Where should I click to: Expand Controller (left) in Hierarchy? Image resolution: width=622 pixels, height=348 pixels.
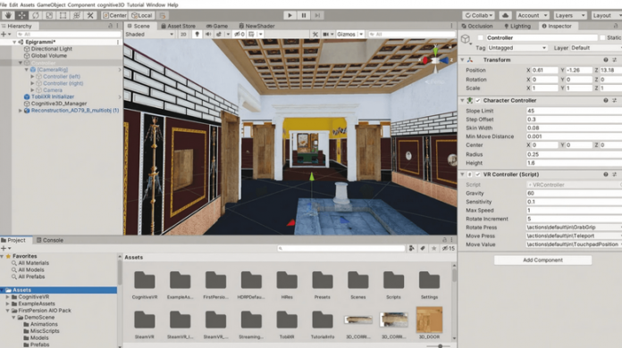(x=32, y=77)
